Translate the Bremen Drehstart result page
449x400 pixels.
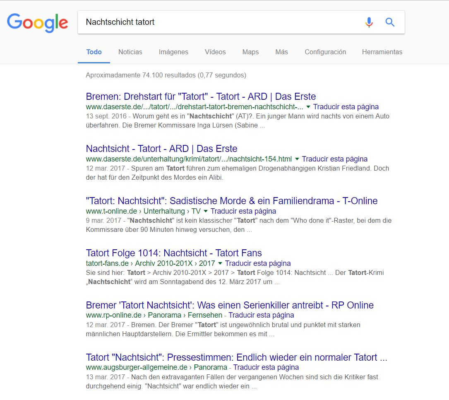(346, 107)
